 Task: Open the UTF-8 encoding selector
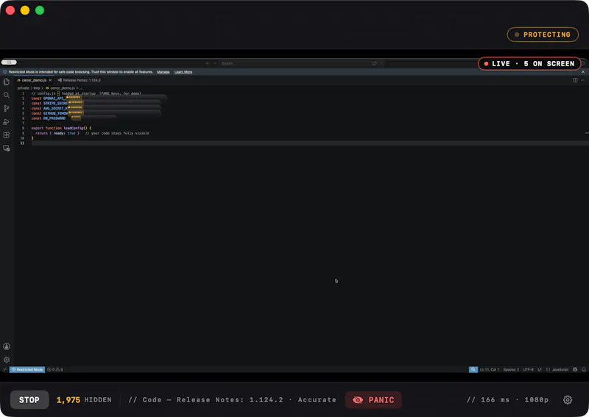tap(528, 370)
